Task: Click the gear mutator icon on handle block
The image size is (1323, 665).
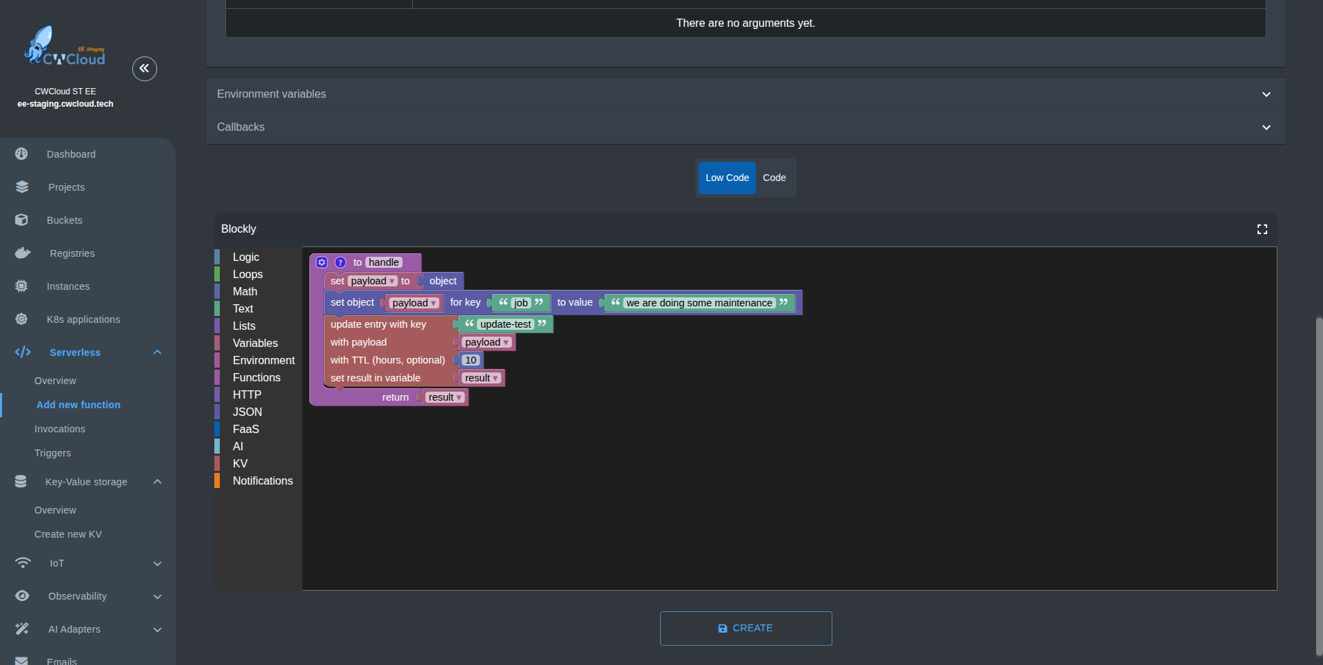Action: click(322, 262)
